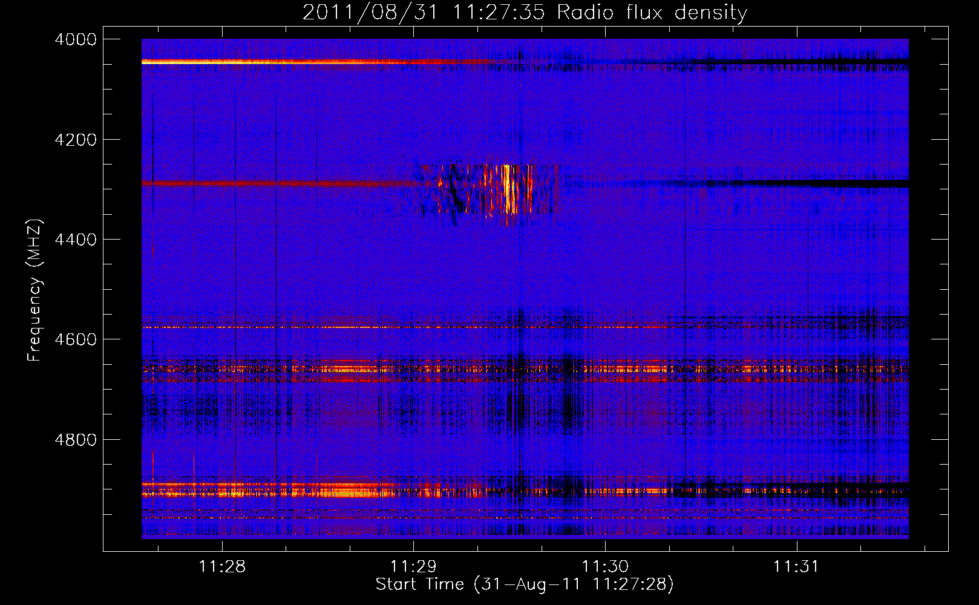
Task: Click the 4200 frequency tick label
Action: click(x=76, y=140)
